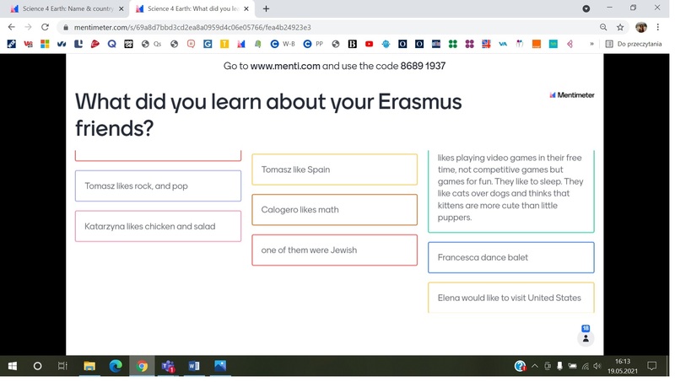The image size is (675, 382).
Task: Switch to the 'Science 4 Earth: Name & country' tab
Action: click(x=67, y=8)
